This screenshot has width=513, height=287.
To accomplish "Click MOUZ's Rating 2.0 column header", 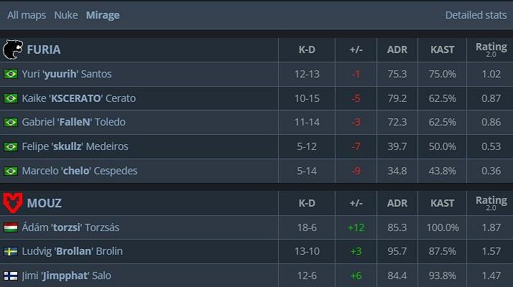I will 491,203.
